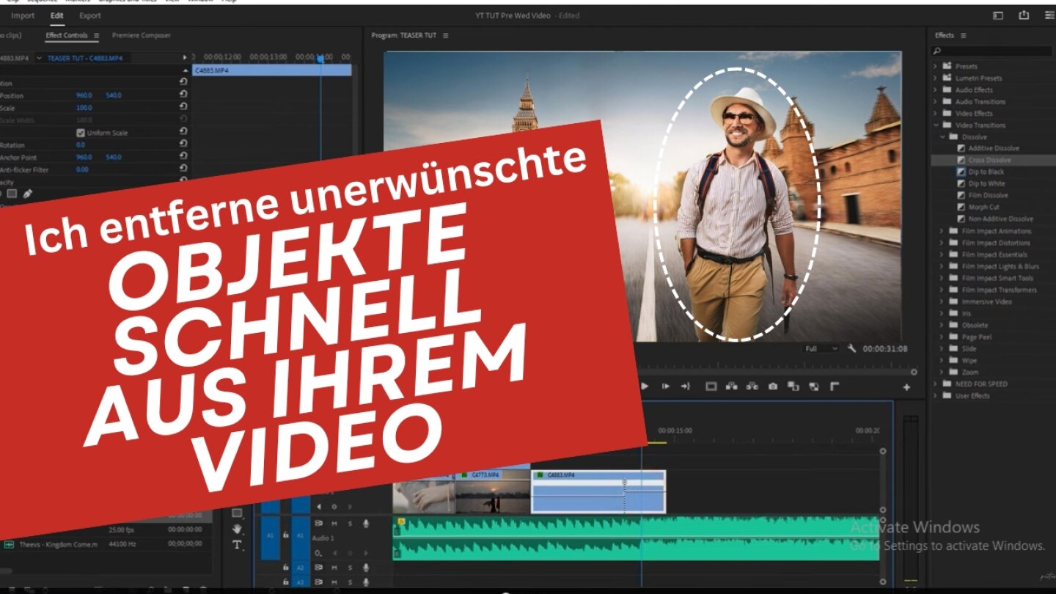1056x594 pixels.
Task: Open the Full playback resolution dropdown
Action: 821,349
